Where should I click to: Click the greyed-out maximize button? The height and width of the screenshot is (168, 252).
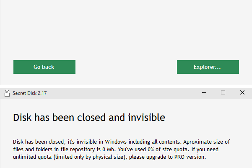point(223,93)
